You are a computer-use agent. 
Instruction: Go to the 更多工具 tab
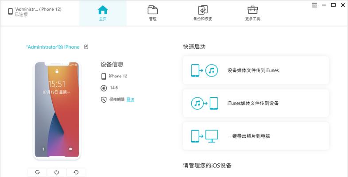point(252,13)
